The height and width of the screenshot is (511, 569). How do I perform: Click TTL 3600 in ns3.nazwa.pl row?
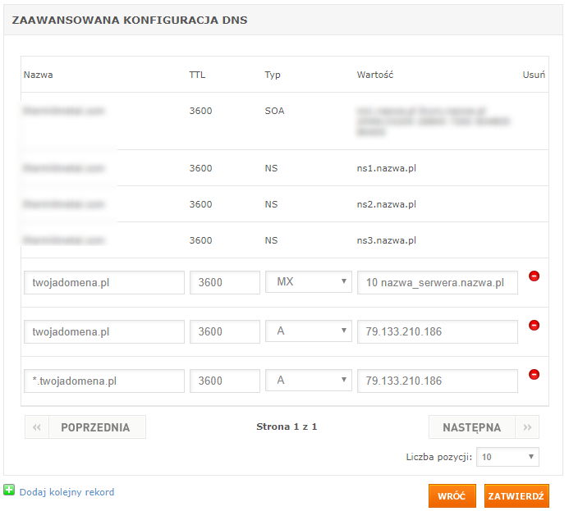pyautogui.click(x=200, y=240)
